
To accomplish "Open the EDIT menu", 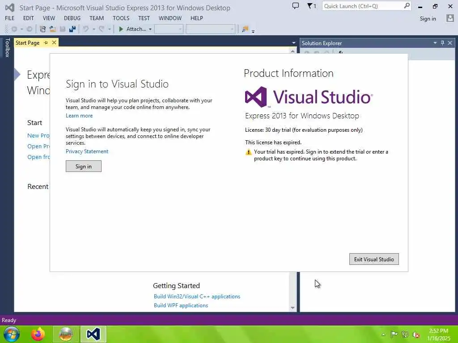I will click(x=28, y=18).
